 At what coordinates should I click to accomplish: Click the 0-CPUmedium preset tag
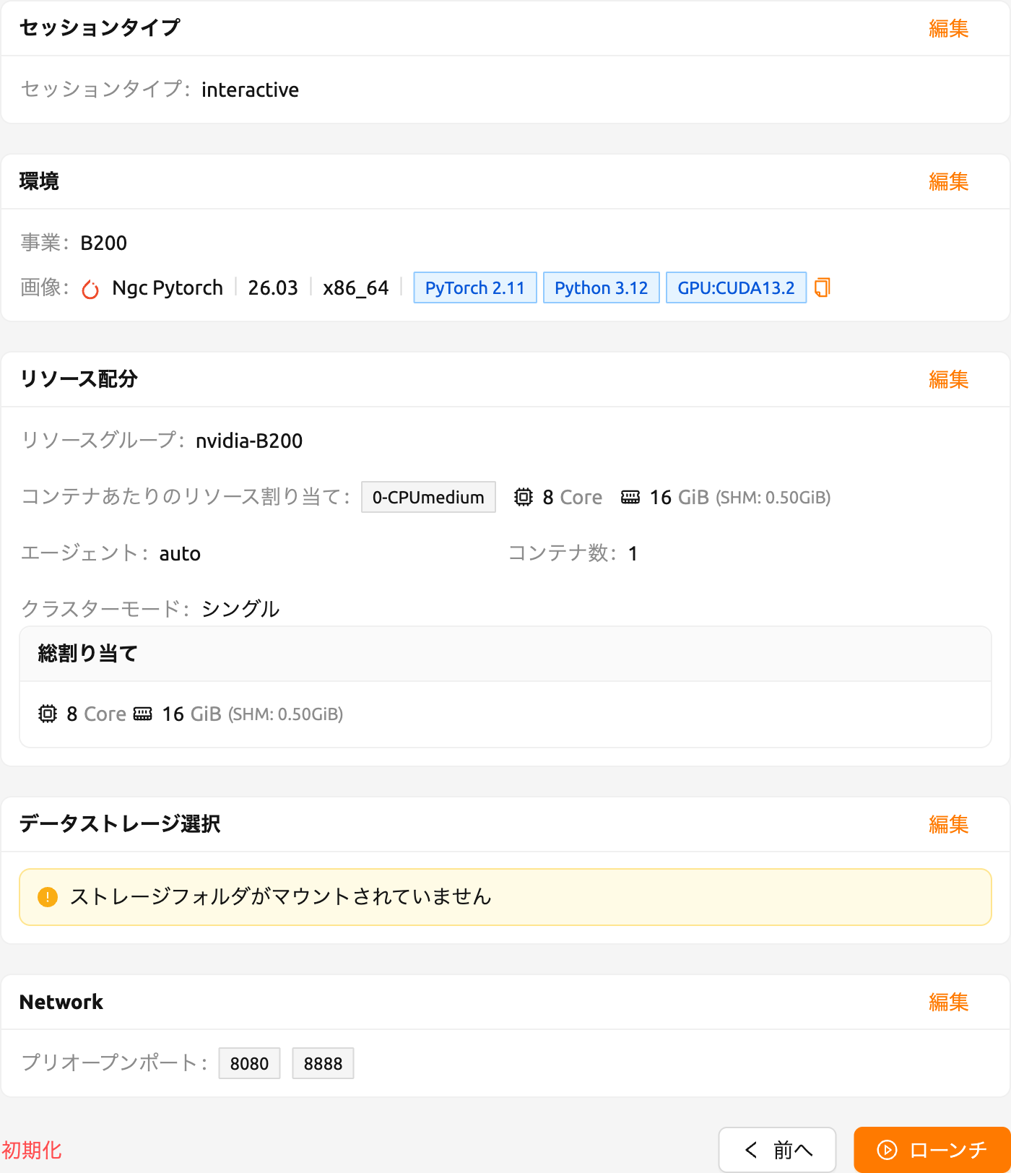pyautogui.click(x=428, y=497)
